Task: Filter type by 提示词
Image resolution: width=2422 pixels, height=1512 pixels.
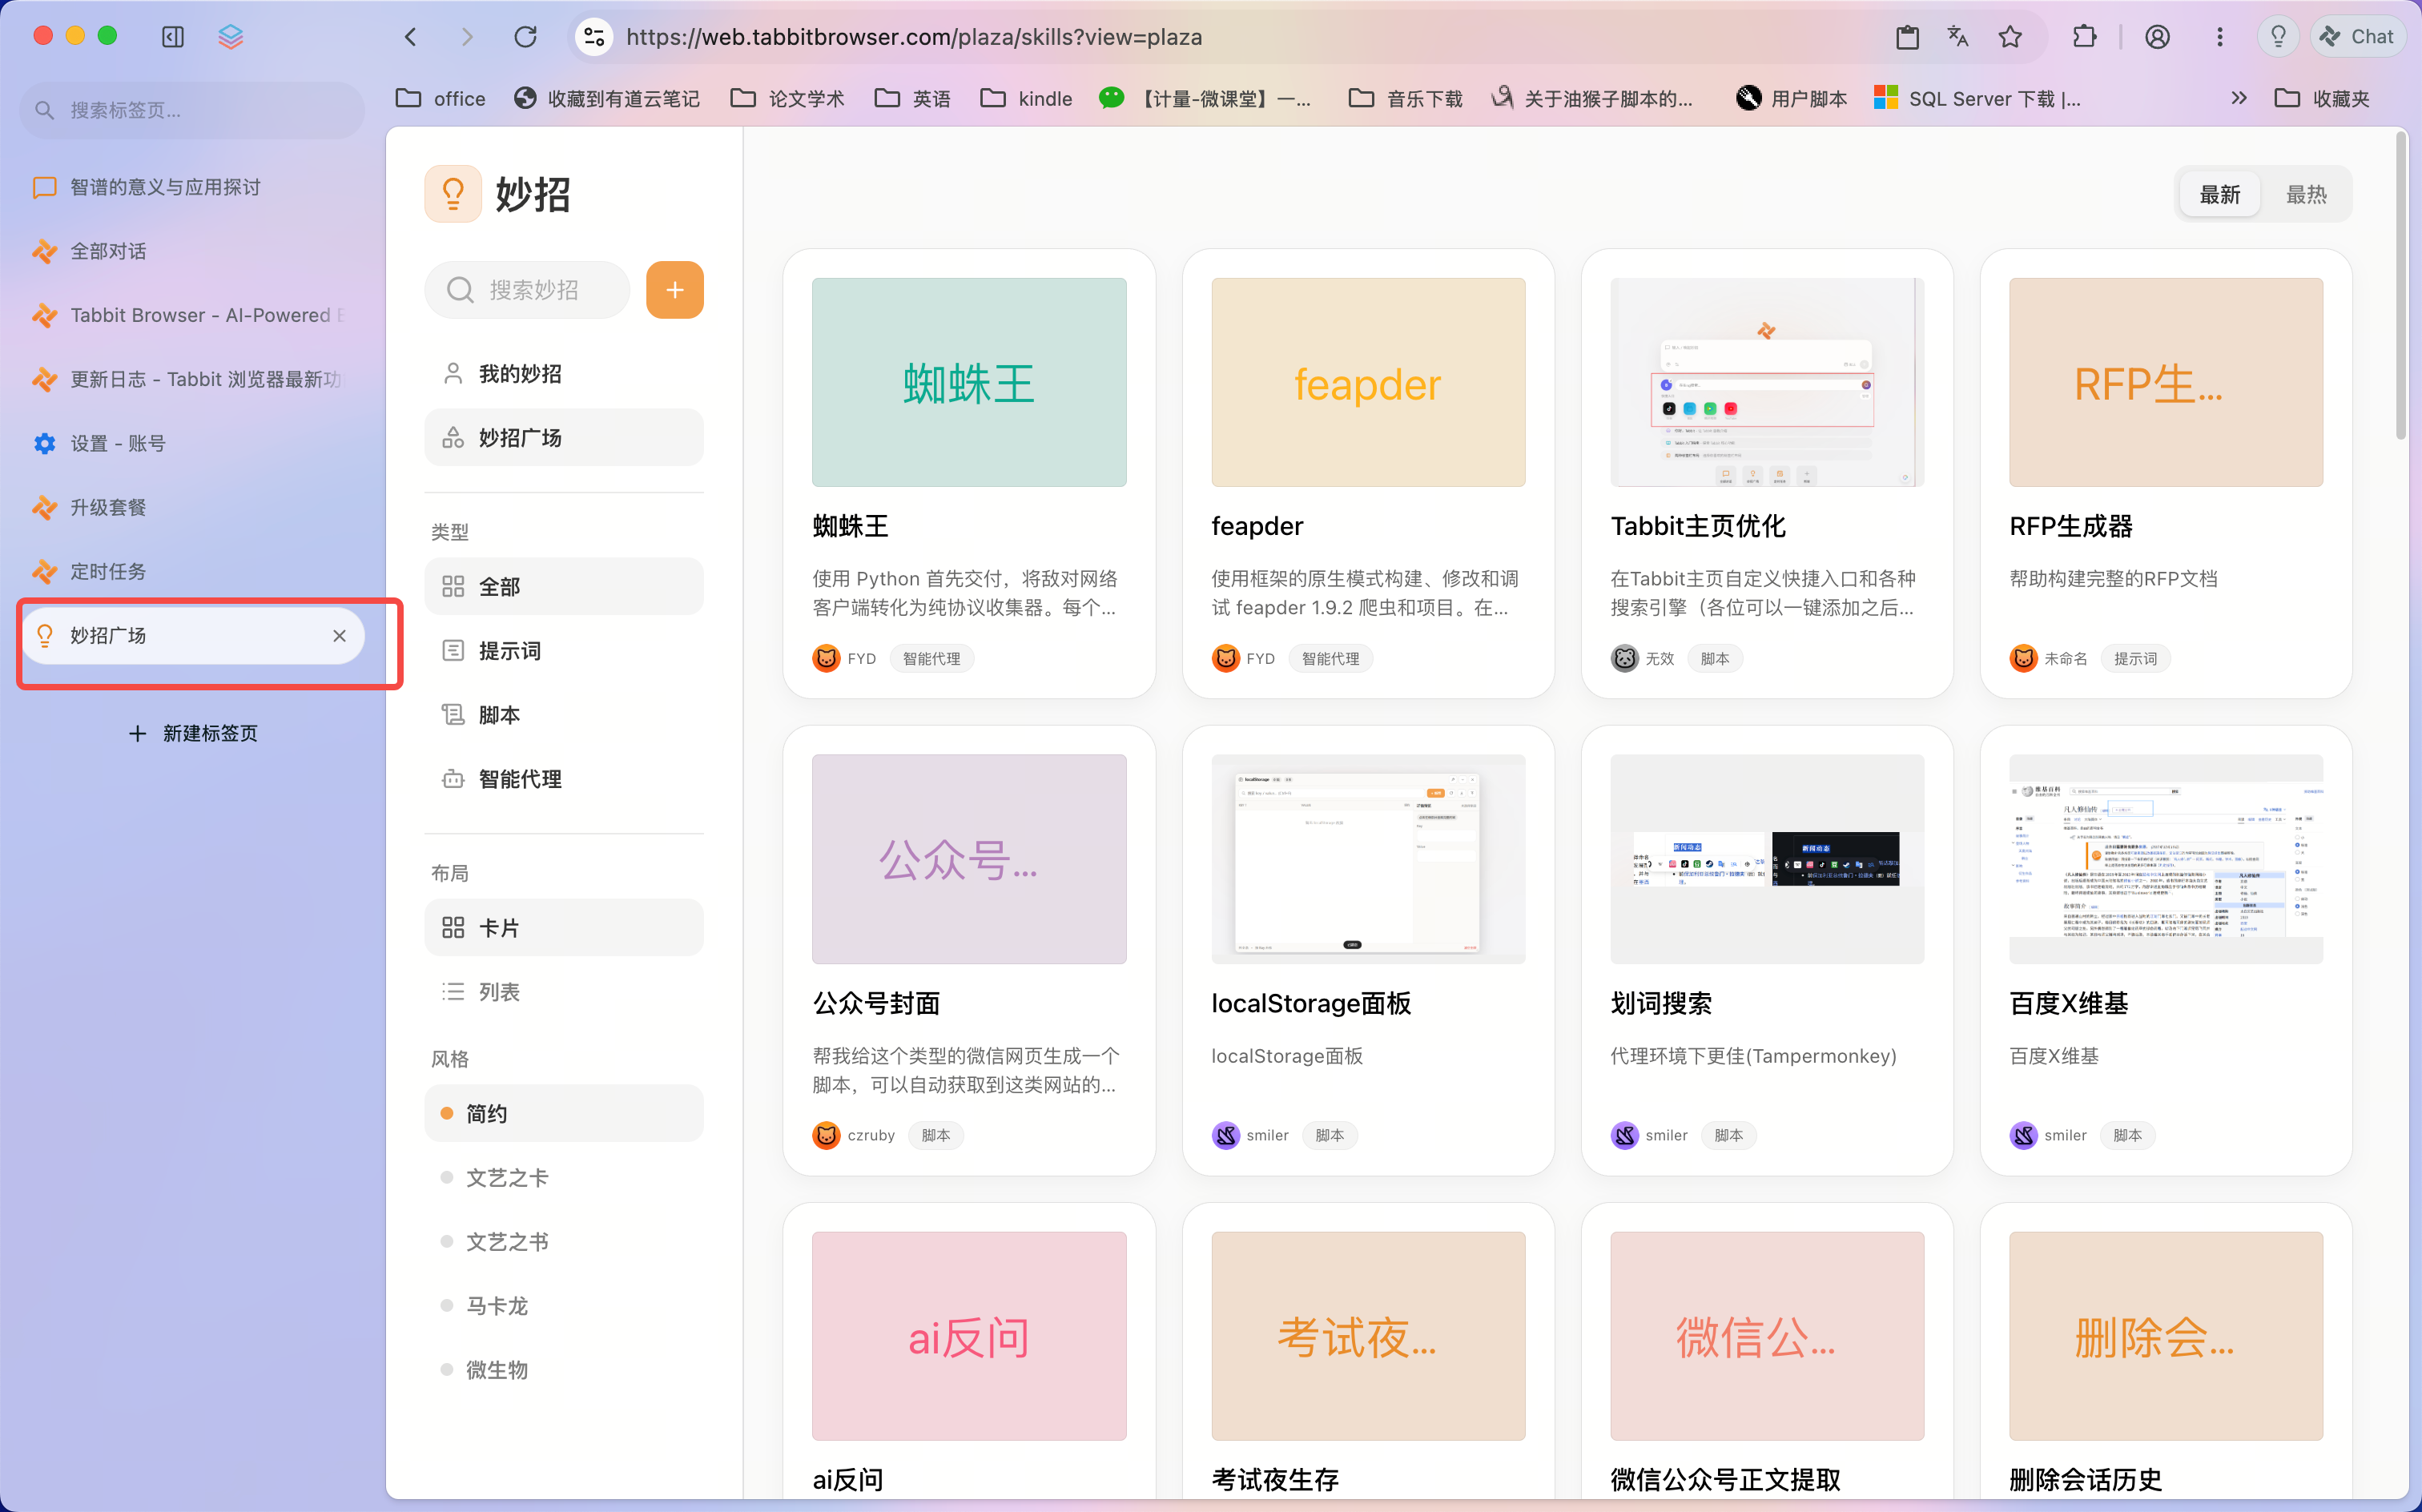Action: point(564,650)
